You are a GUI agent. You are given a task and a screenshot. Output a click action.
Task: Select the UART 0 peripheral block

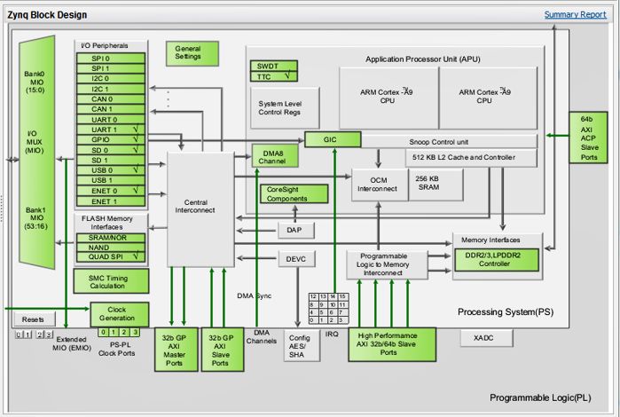[111, 120]
